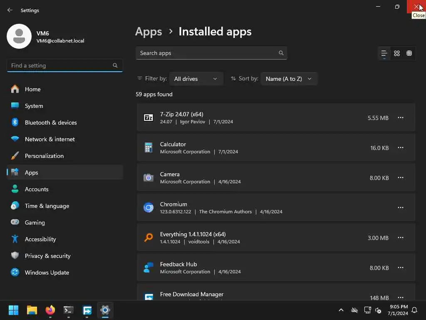Viewport: 426px width, 320px height.
Task: Open more options for Chromium
Action: 401,208
